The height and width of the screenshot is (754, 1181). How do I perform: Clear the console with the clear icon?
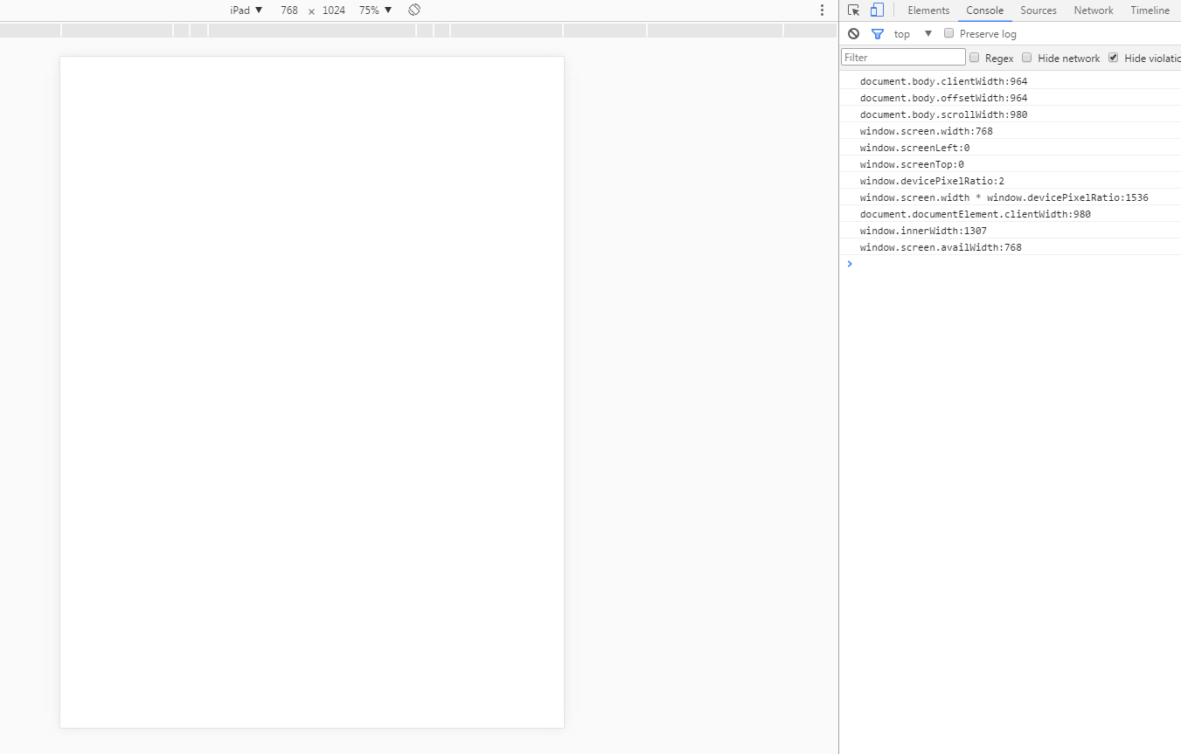pos(854,34)
